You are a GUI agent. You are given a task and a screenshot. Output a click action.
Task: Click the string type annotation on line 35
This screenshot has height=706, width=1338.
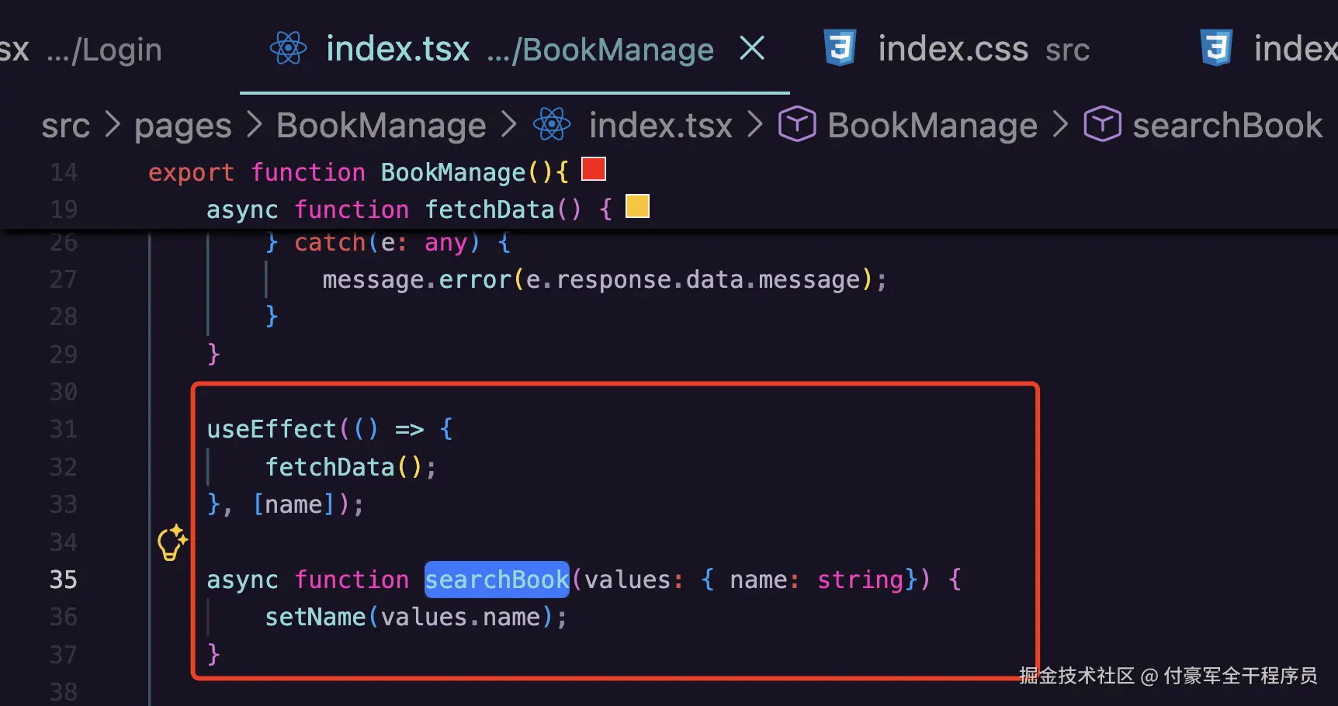tap(861, 580)
